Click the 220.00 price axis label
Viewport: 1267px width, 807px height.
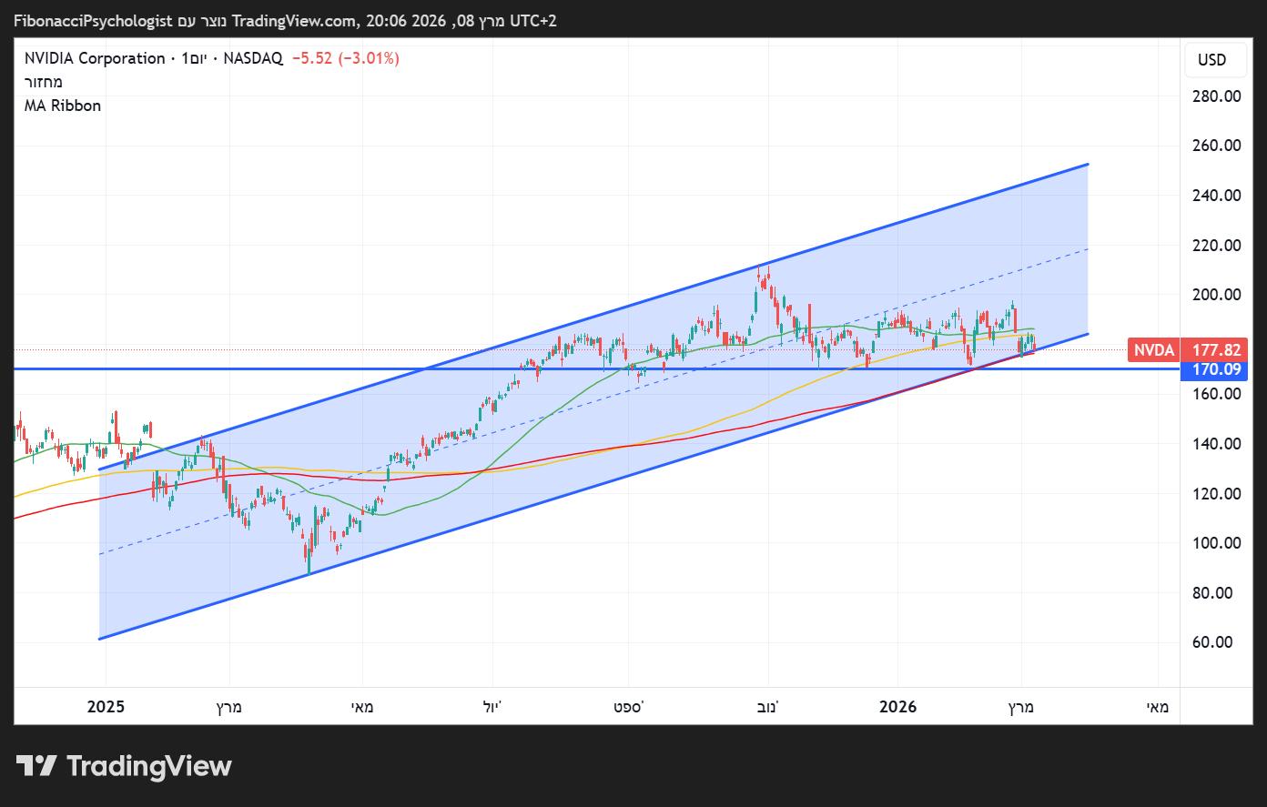click(1217, 245)
